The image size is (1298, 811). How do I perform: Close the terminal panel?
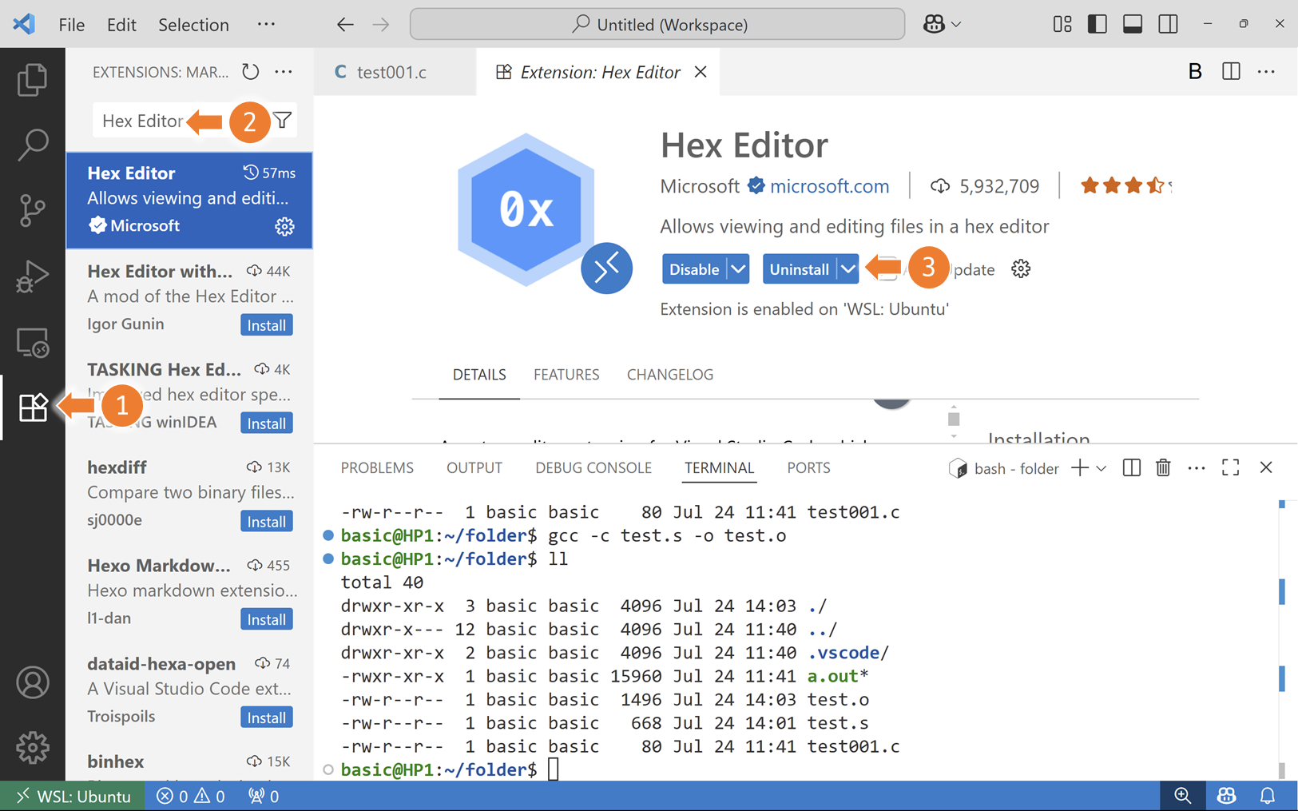click(1266, 468)
